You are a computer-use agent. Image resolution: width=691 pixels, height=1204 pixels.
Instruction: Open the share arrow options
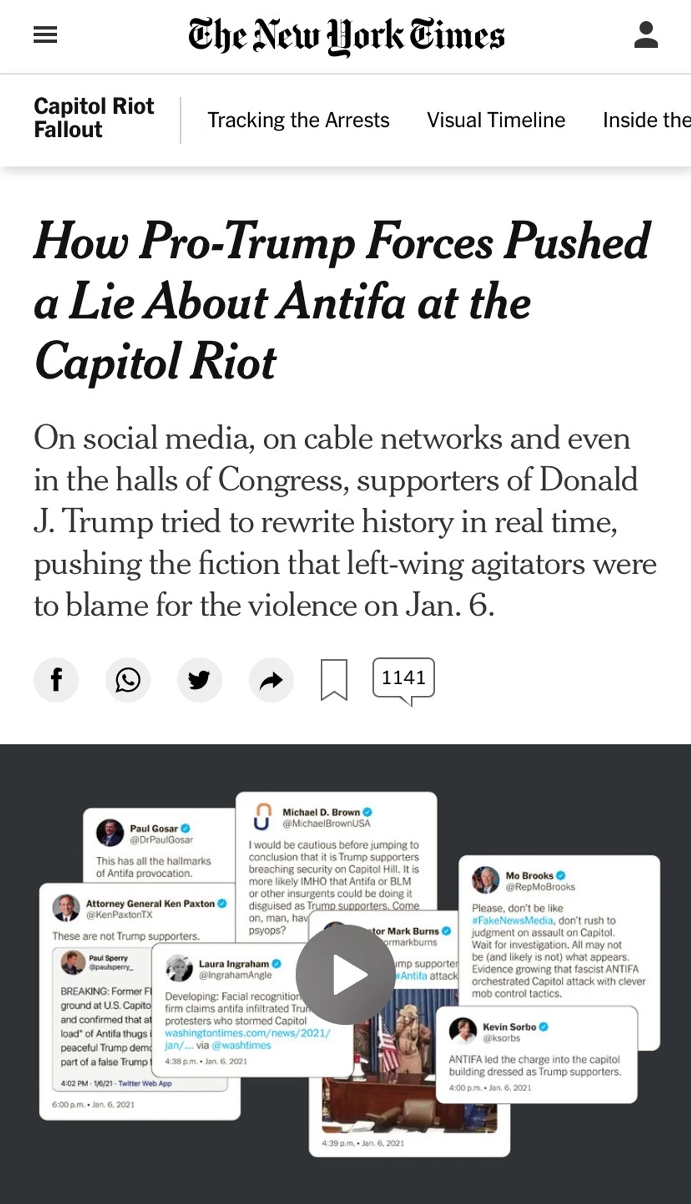click(271, 680)
